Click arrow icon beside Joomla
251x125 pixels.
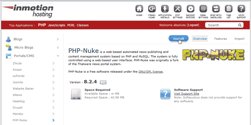53,82
